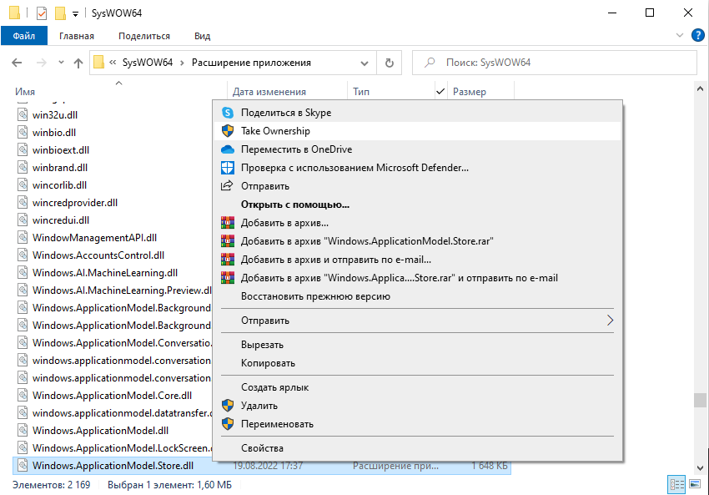Click the shield icon beside Take Ownership

pos(228,131)
